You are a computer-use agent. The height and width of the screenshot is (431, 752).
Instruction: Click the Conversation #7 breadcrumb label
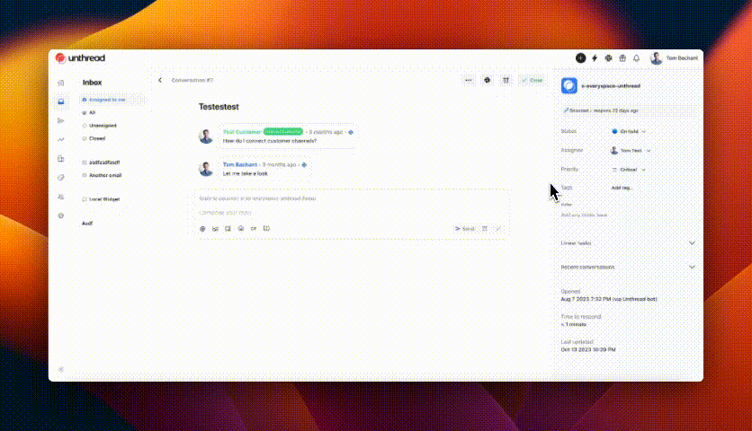click(192, 80)
